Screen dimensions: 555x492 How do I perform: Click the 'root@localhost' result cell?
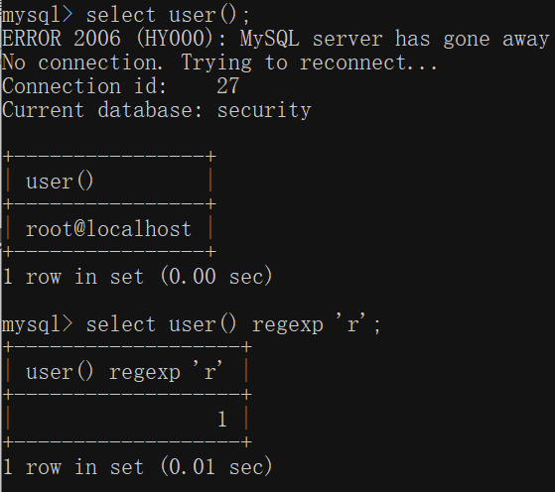point(108,229)
